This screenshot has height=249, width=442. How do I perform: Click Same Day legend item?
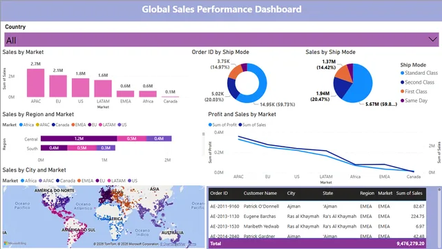pos(414,100)
